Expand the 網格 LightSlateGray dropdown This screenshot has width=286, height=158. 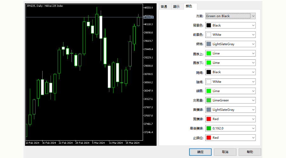click(x=230, y=44)
